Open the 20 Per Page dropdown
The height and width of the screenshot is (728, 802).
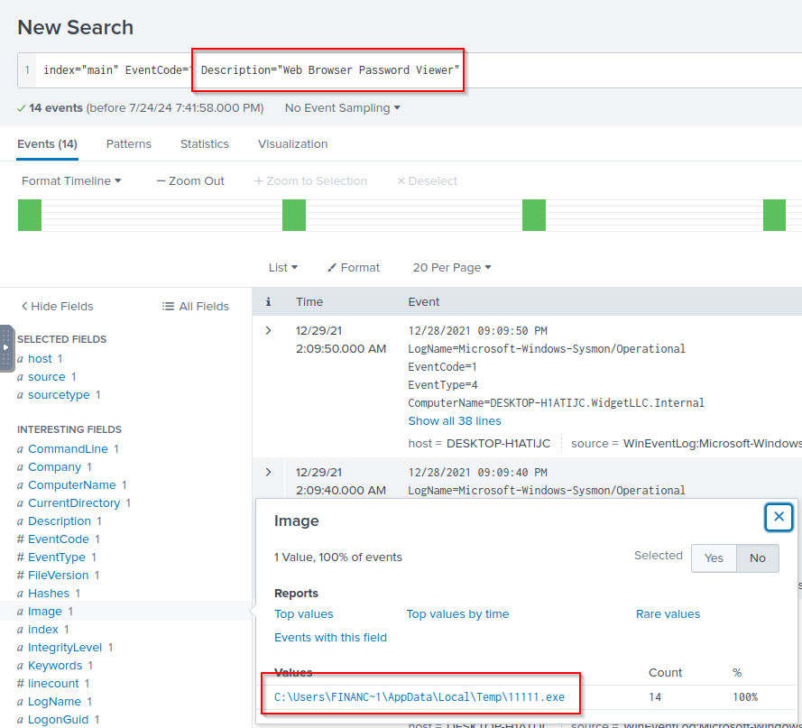pyautogui.click(x=451, y=267)
